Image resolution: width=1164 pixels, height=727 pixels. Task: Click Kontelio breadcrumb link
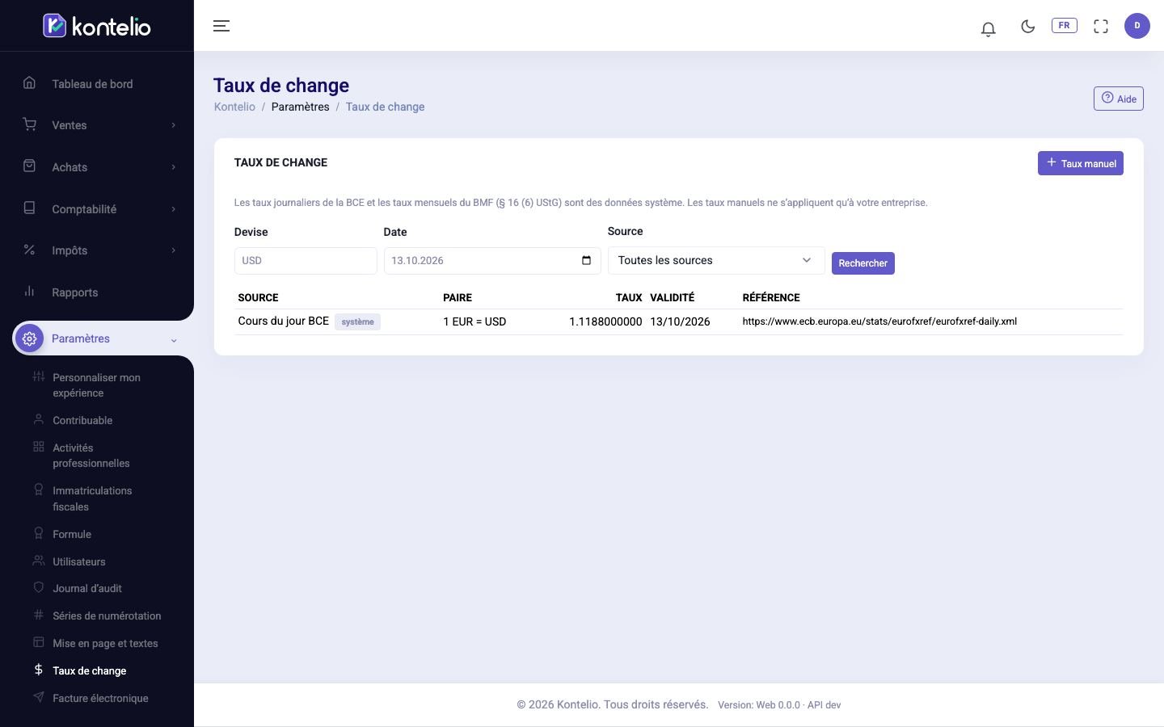tap(234, 107)
